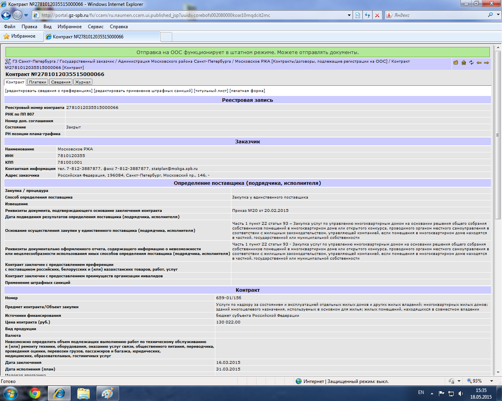Screen dimensions: 502x401
Task: Switch to the Сведения tab
Action: [x=61, y=82]
